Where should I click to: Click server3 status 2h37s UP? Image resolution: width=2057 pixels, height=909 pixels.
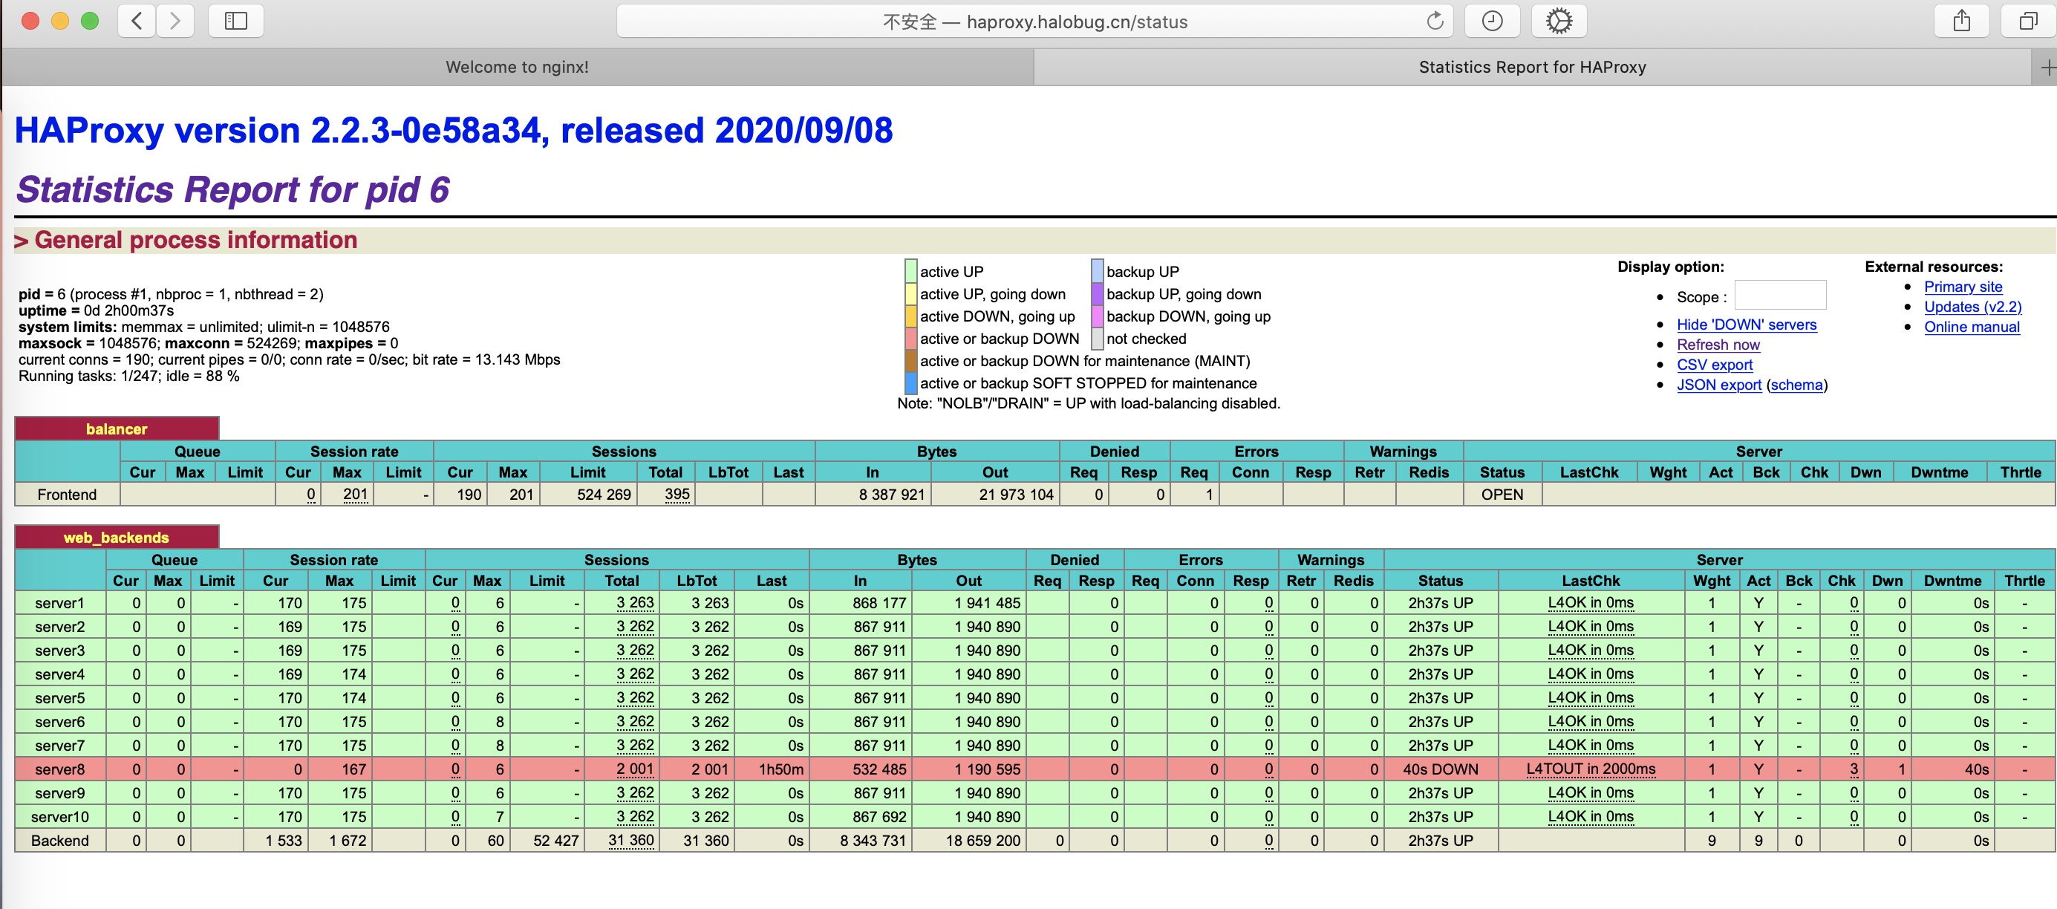pyautogui.click(x=1441, y=651)
